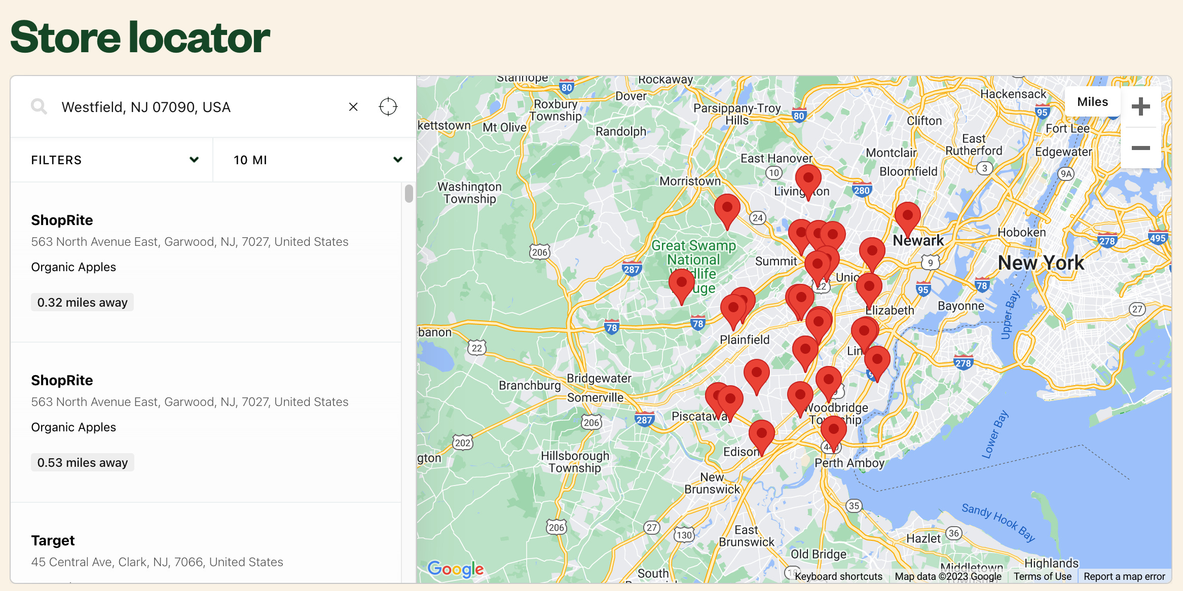Viewport: 1183px width, 591px height.
Task: Click the Westfield, NJ search input field
Action: click(198, 107)
